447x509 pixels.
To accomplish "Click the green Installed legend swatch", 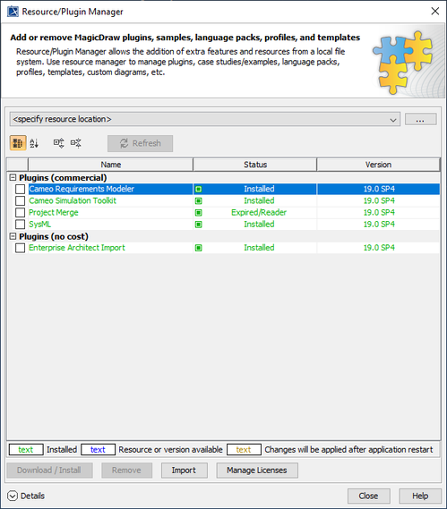I will 26,450.
